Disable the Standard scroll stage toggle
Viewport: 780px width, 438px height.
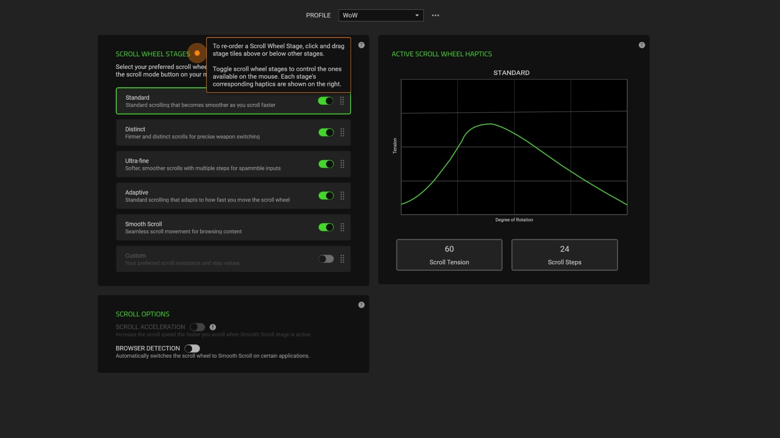click(x=325, y=101)
